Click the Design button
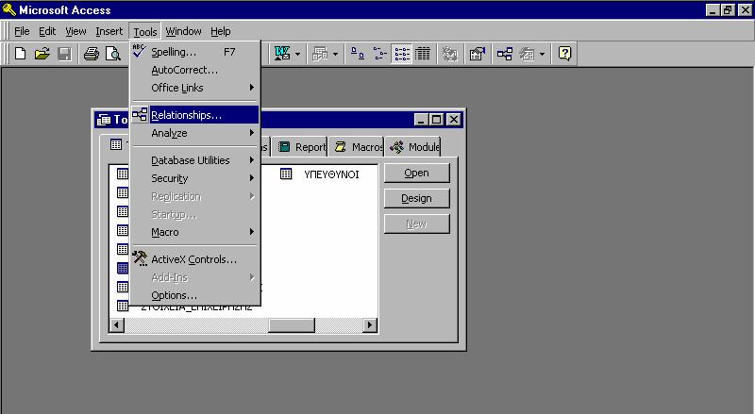Screen dimensions: 755x414 point(416,198)
